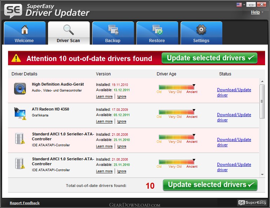Open the Backup tab
The image size is (270, 208).
tap(113, 33)
